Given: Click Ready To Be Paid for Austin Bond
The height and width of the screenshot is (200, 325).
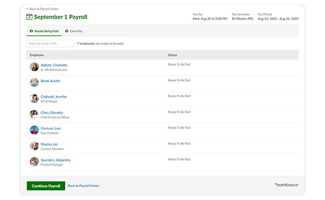Looking at the screenshot, I should click(179, 80).
